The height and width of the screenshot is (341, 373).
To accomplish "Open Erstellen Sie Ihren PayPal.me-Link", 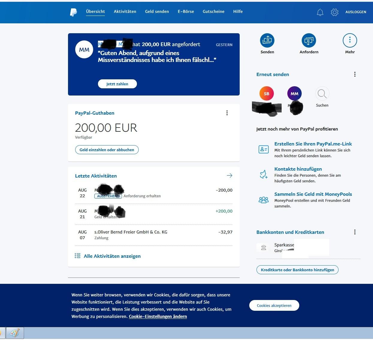I will (x=313, y=144).
